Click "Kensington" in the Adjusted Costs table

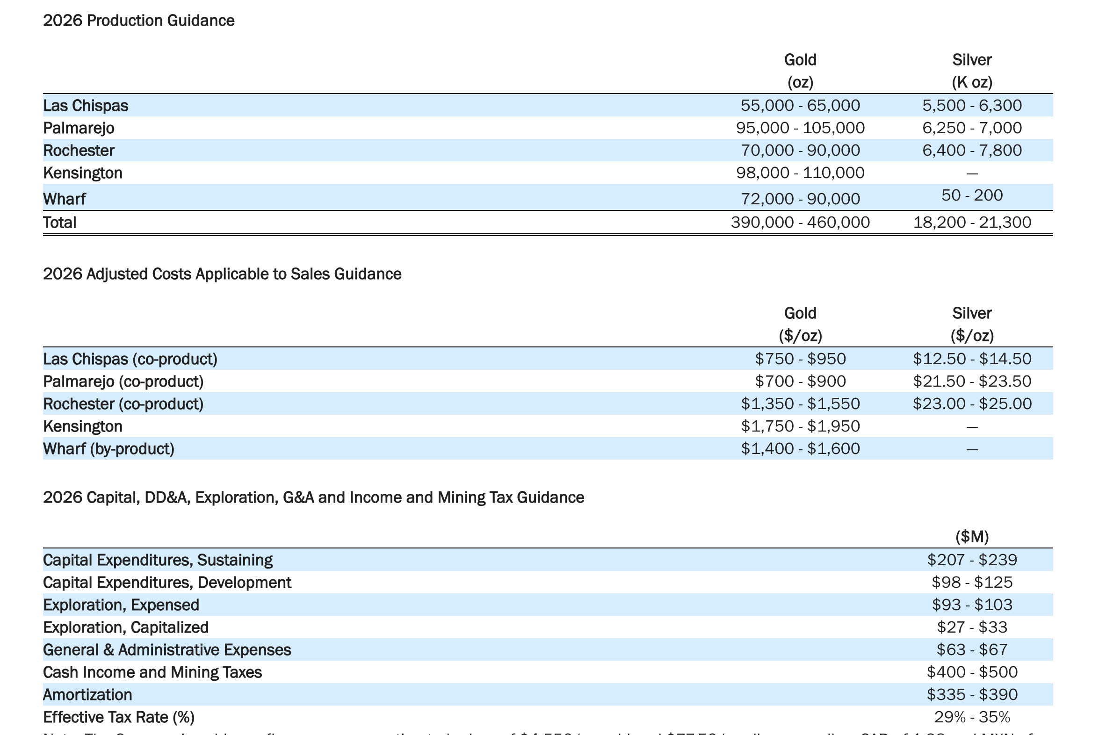coord(82,426)
